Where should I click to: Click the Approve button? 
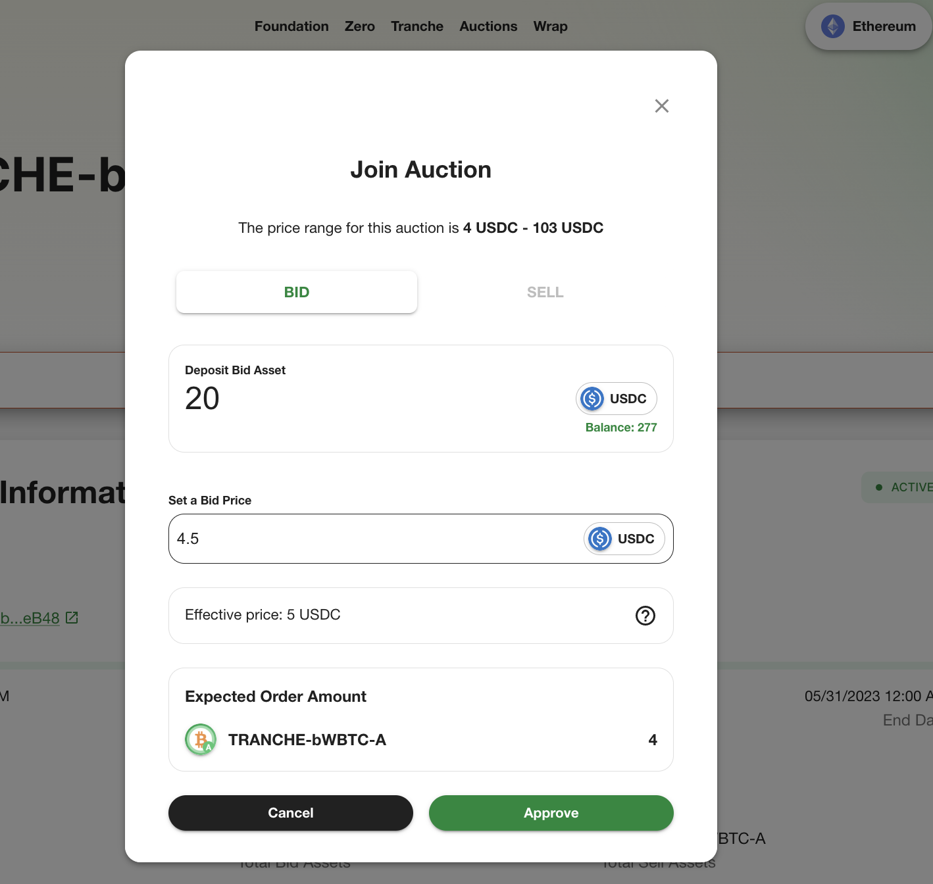(x=551, y=813)
